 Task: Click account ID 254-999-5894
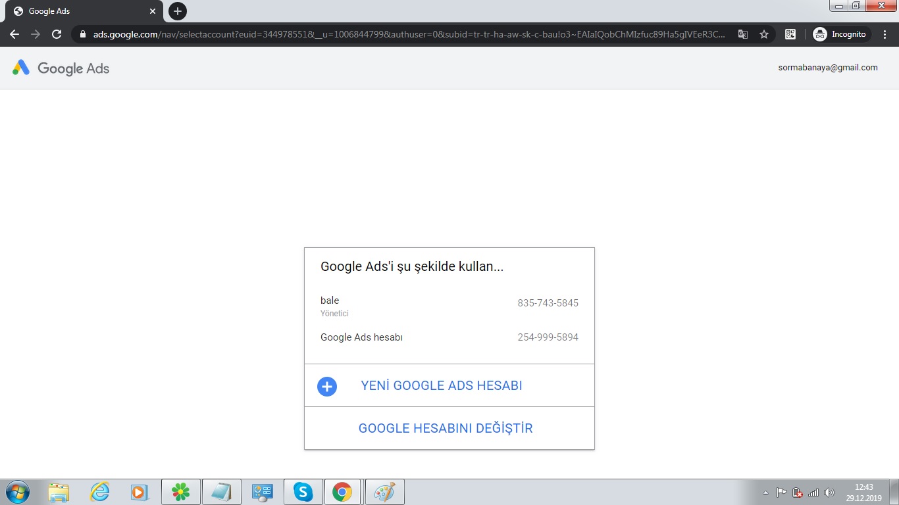point(548,337)
